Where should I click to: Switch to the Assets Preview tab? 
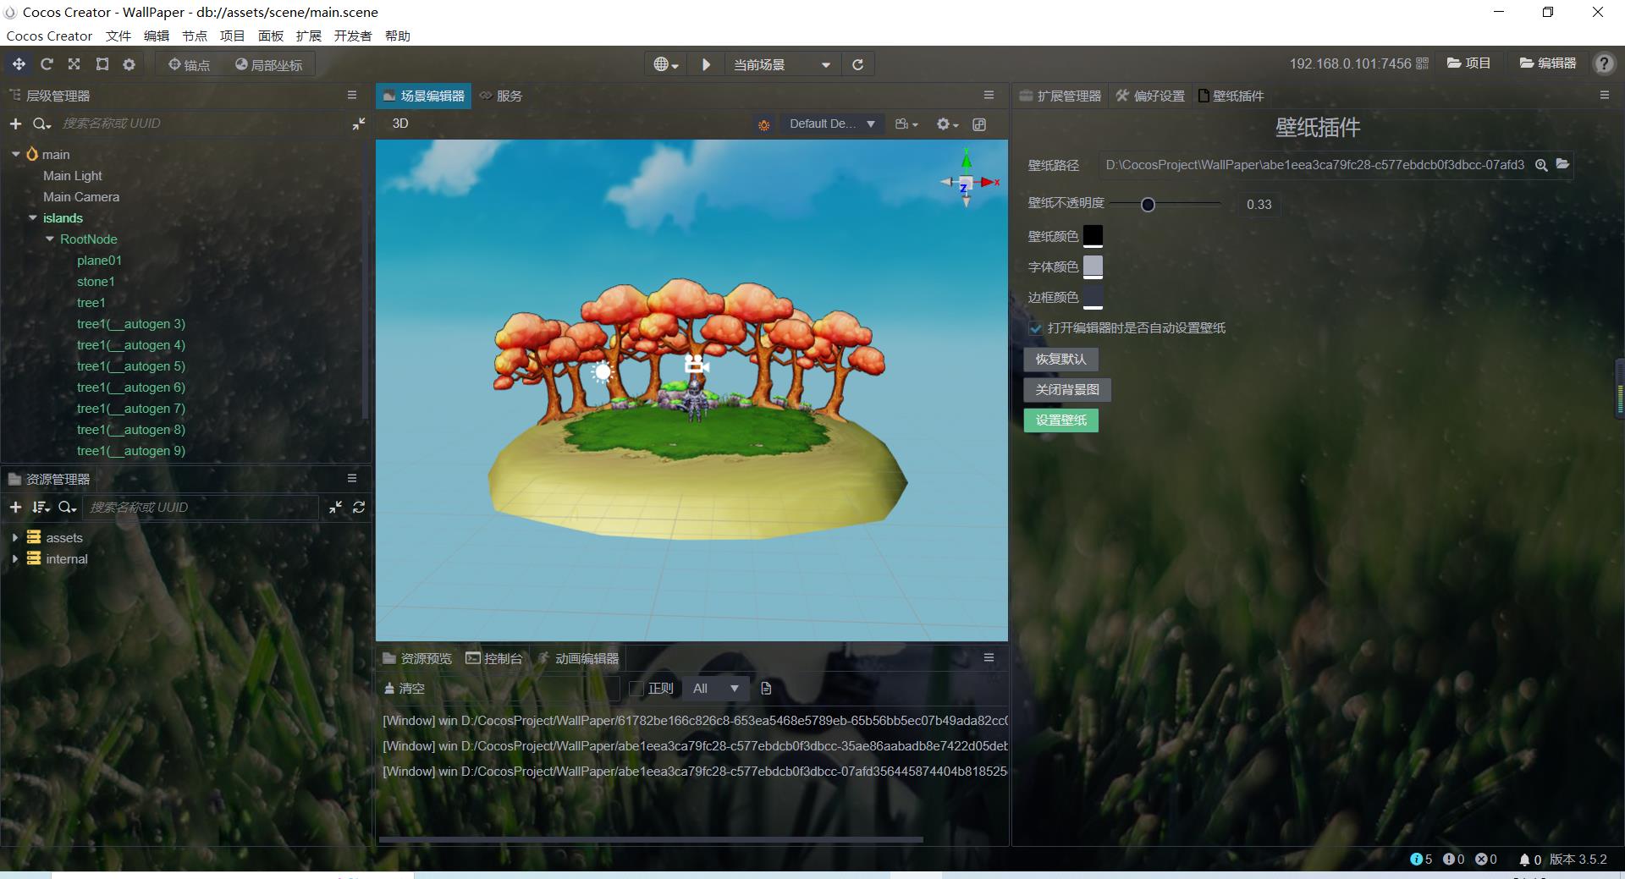tap(417, 658)
